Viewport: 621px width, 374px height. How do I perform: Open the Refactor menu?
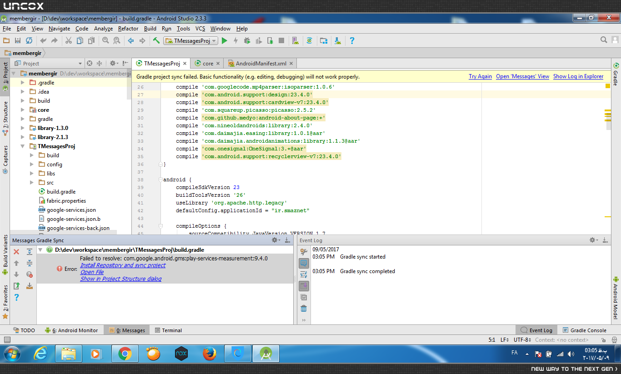coord(128,29)
